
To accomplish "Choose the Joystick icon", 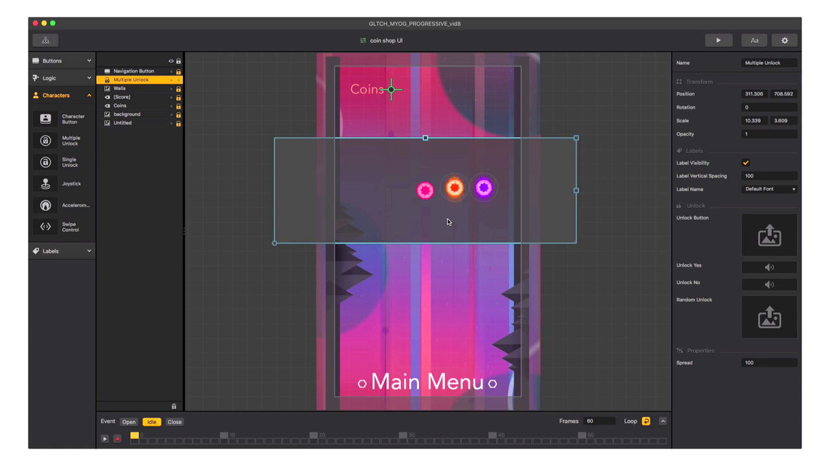I will click(45, 184).
